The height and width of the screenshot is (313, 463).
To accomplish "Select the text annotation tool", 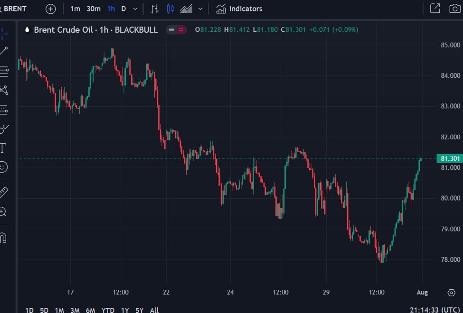I will pos(3,148).
